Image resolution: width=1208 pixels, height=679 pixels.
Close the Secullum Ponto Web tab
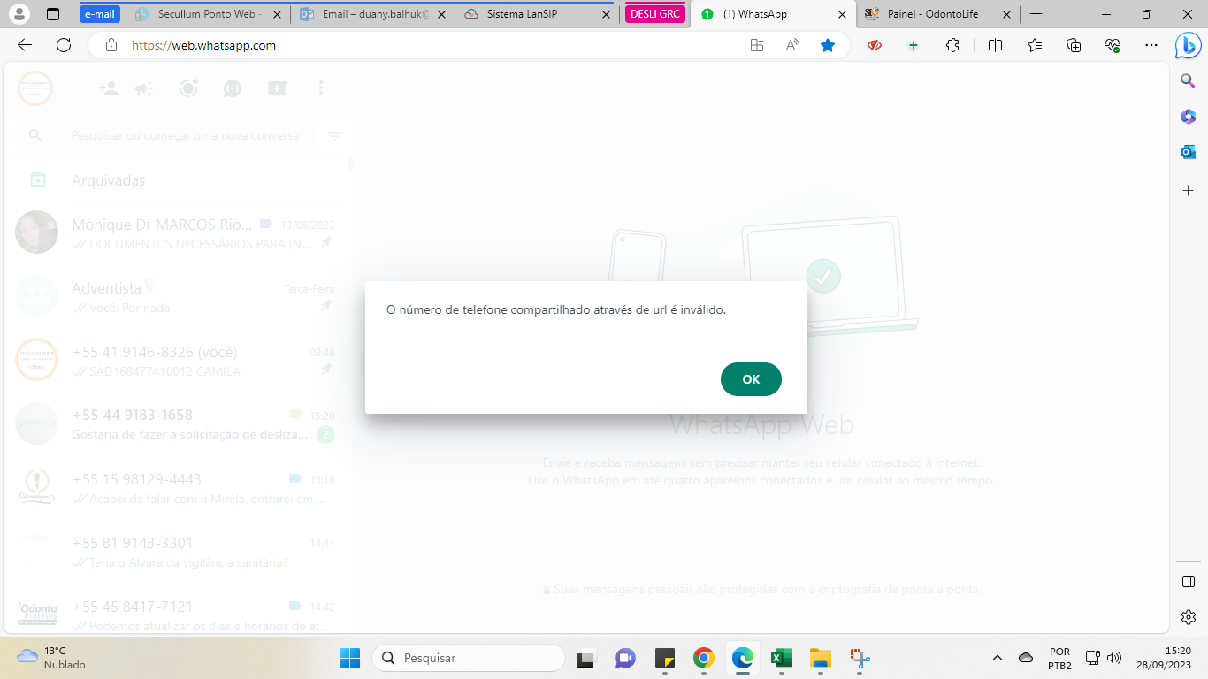(278, 14)
